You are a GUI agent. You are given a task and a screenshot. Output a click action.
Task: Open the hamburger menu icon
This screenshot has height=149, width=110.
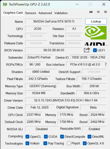pyautogui.click(x=106, y=12)
